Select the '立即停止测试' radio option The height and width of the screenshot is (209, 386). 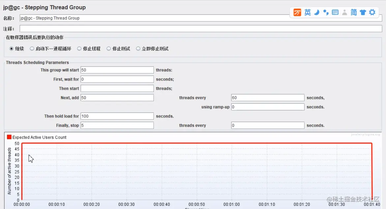click(138, 49)
